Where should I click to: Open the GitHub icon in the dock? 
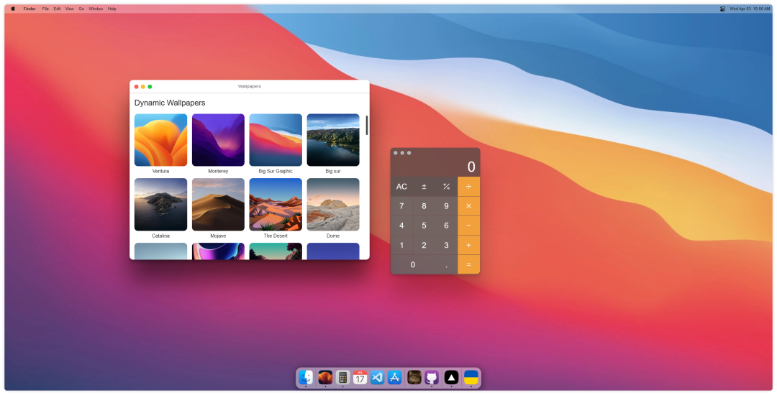tap(432, 377)
